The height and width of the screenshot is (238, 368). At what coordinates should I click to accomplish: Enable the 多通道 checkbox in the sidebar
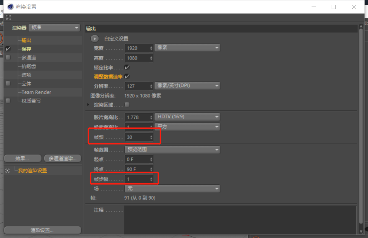coord(8,57)
